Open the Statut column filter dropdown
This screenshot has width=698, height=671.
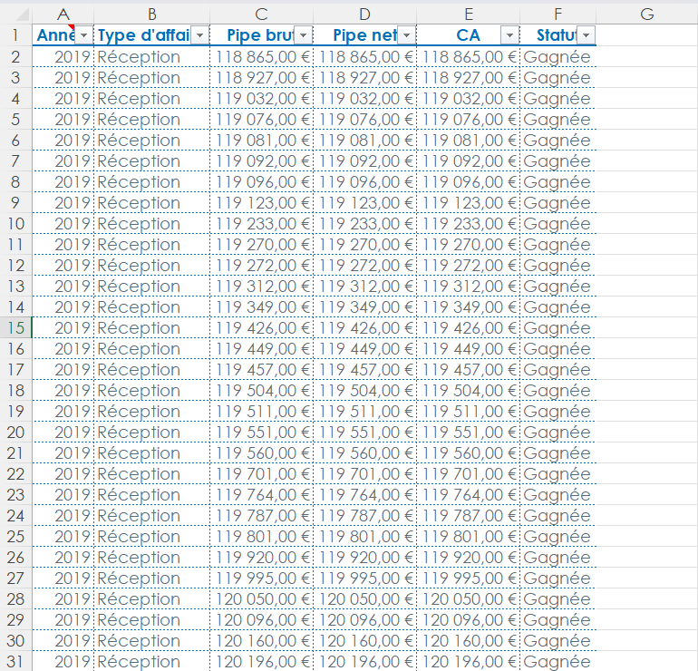click(586, 35)
